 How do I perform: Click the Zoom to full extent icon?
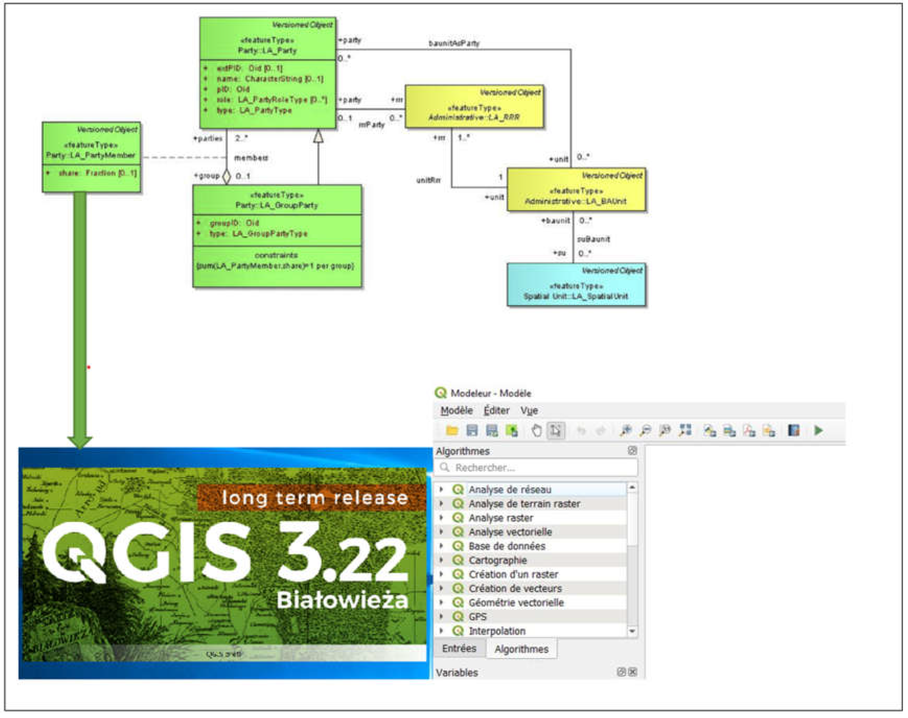(x=685, y=431)
